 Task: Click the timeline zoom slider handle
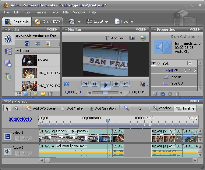140,109
